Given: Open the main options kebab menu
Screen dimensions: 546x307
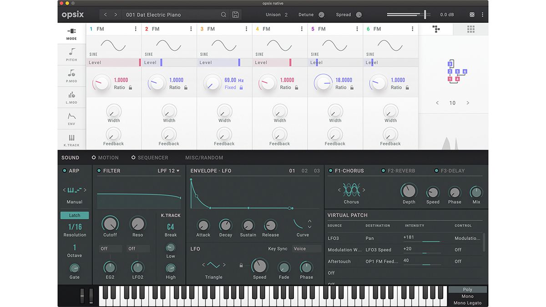Looking at the screenshot, I should click(482, 15).
